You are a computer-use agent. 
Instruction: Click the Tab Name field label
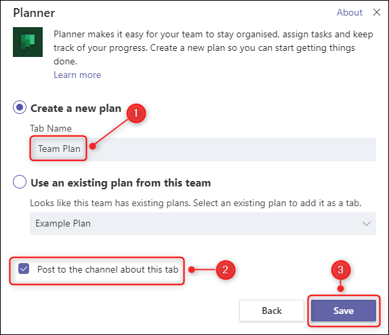[51, 128]
